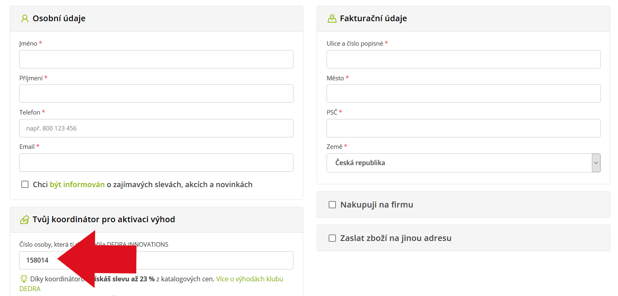Click the lightbulb tip icon below coordinator number
This screenshot has width=618, height=296.
click(24, 279)
